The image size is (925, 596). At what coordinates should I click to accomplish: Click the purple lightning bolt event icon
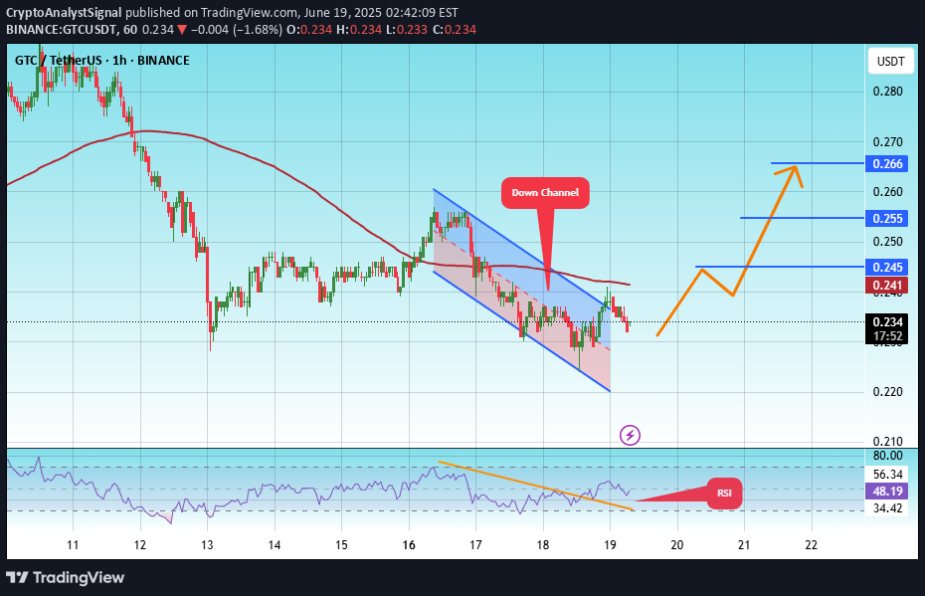tap(630, 436)
